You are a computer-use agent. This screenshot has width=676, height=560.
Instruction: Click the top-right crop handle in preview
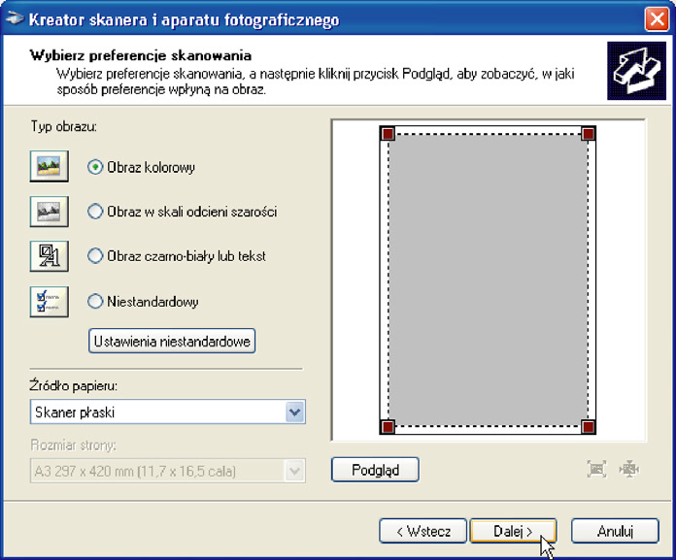coord(588,134)
